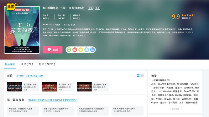209x117 pixels.
Task: Click the cast names list text
Action: pos(175,93)
